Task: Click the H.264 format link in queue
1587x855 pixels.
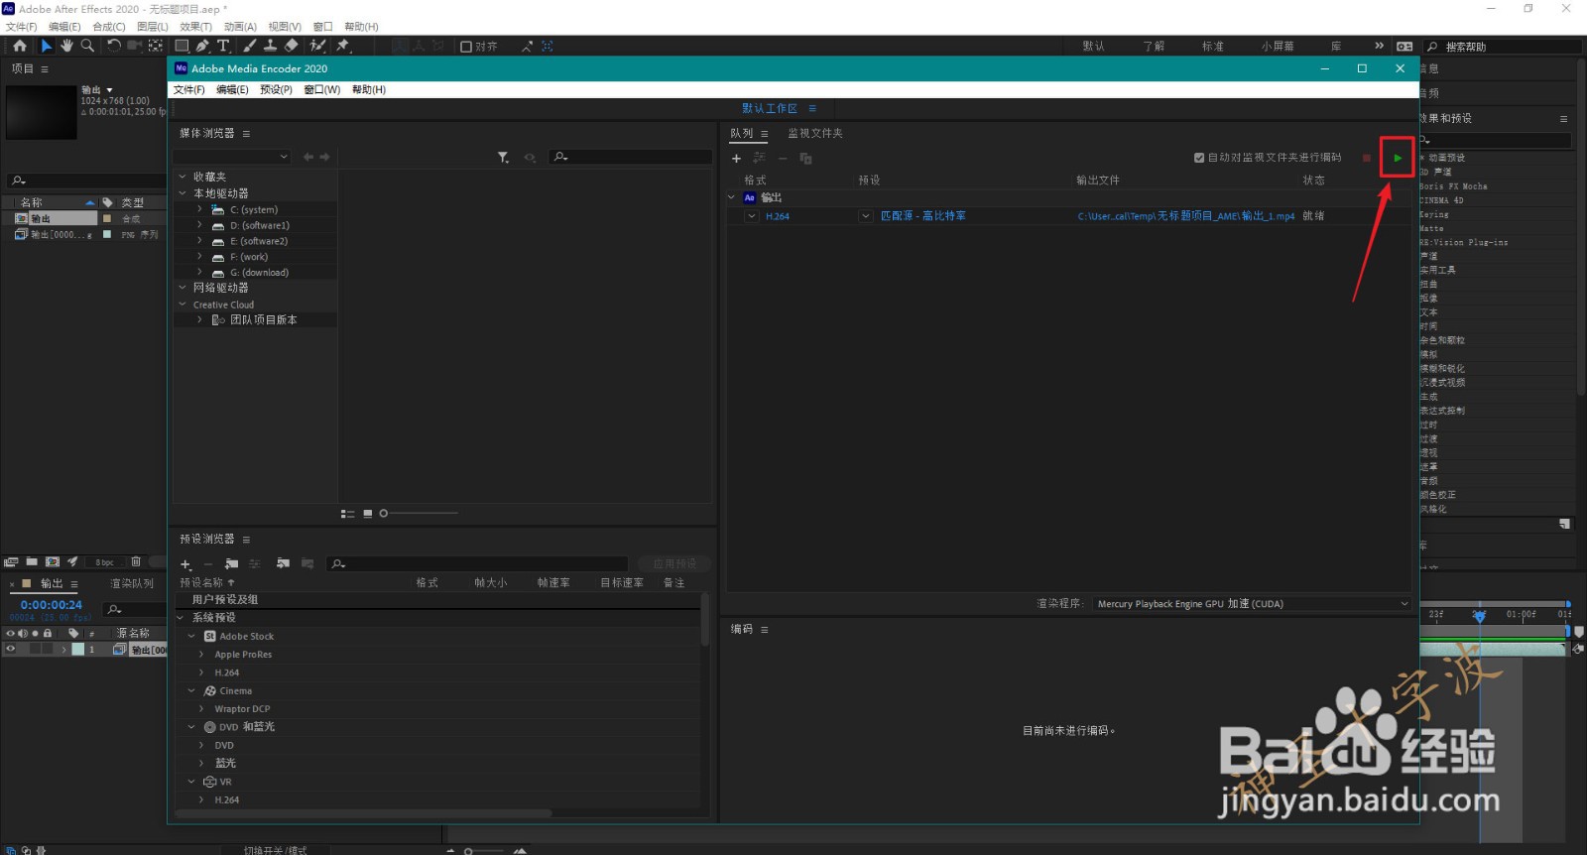Action: [778, 216]
